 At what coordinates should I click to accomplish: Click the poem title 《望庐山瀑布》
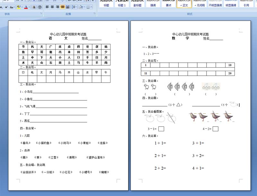point(95,157)
